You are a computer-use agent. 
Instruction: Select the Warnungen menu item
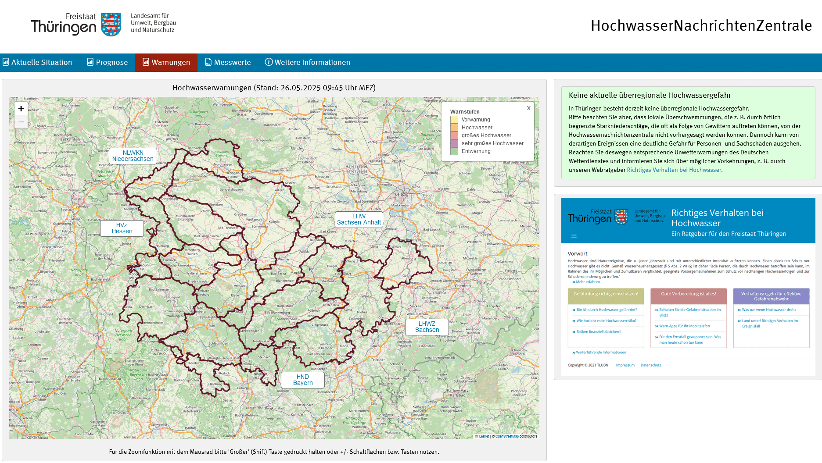pos(166,62)
